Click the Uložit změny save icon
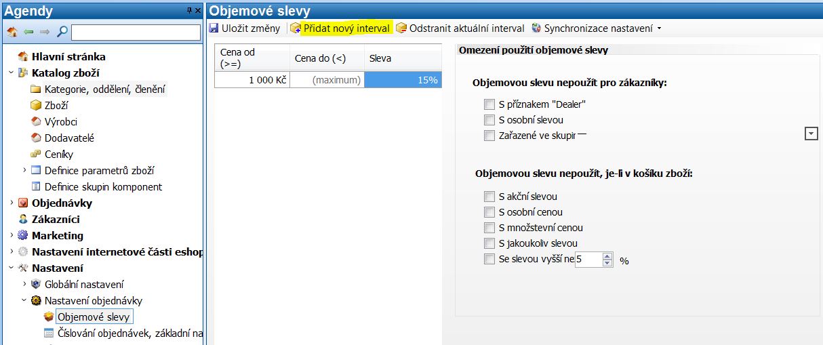 (x=214, y=28)
